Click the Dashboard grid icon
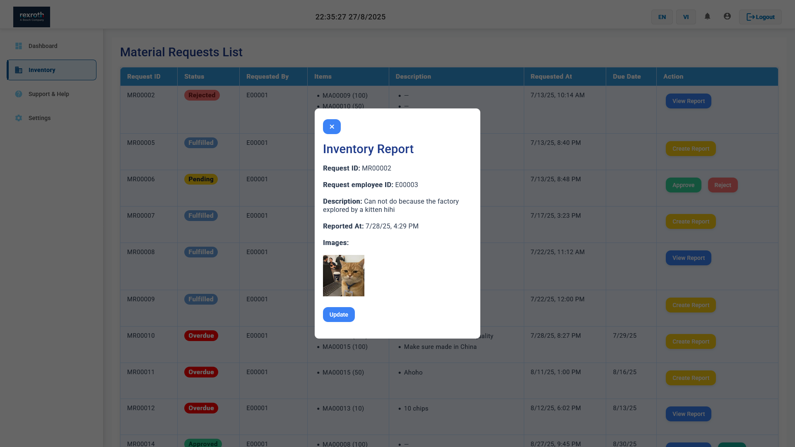 coord(19,46)
